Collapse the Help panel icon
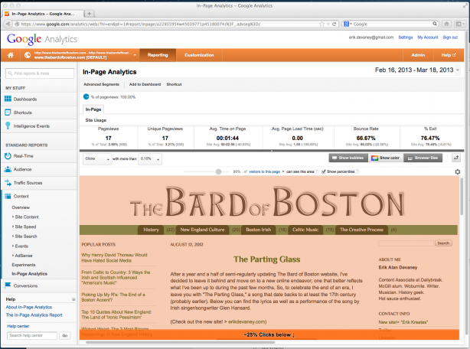Image resolution: width=470 pixels, height=349 pixels. coord(73,299)
